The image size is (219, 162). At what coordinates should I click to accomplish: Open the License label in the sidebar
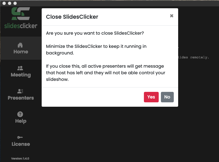coord(21,144)
